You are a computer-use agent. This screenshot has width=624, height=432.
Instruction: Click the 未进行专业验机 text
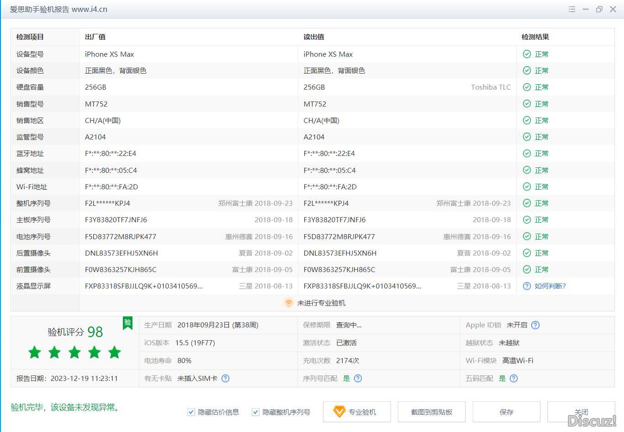tap(321, 303)
